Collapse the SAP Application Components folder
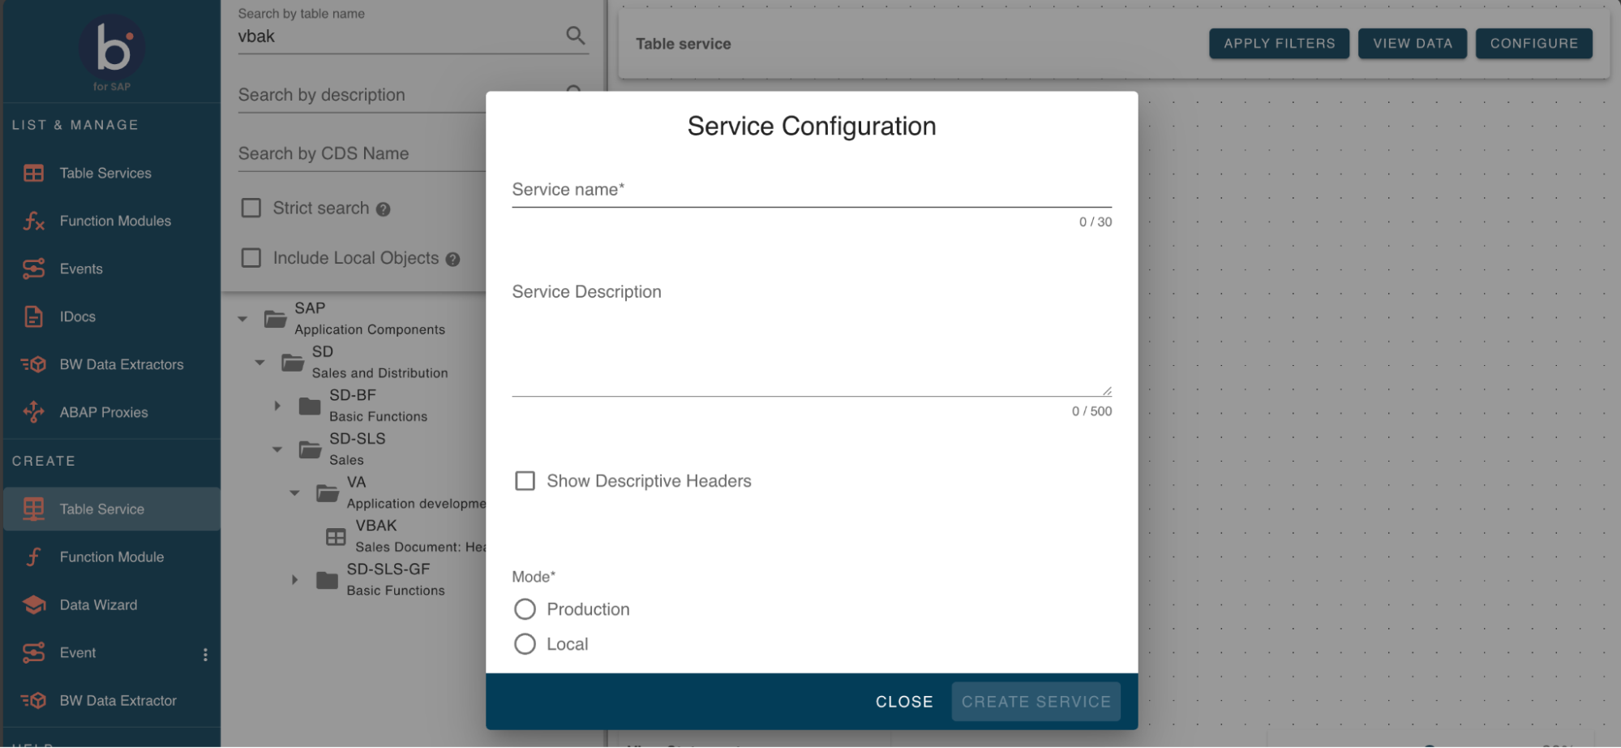1621x748 pixels. (242, 319)
